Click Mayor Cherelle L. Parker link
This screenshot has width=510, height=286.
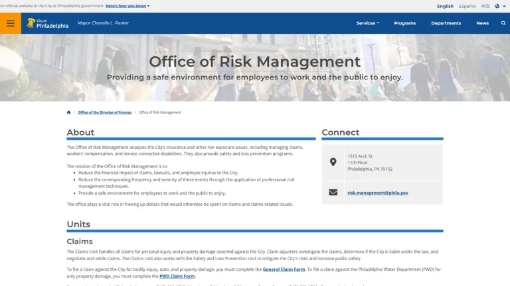[x=103, y=23]
